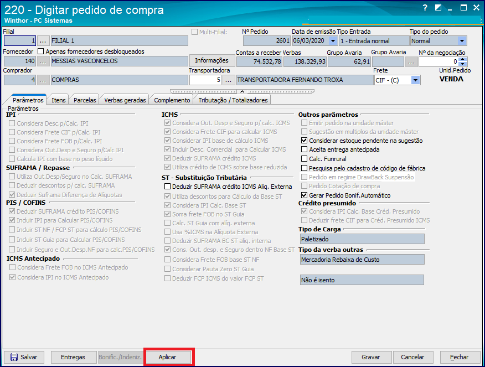Click the Grupo Avaria value 62,91
Image resolution: width=485 pixels, height=367 pixels.
[x=349, y=62]
